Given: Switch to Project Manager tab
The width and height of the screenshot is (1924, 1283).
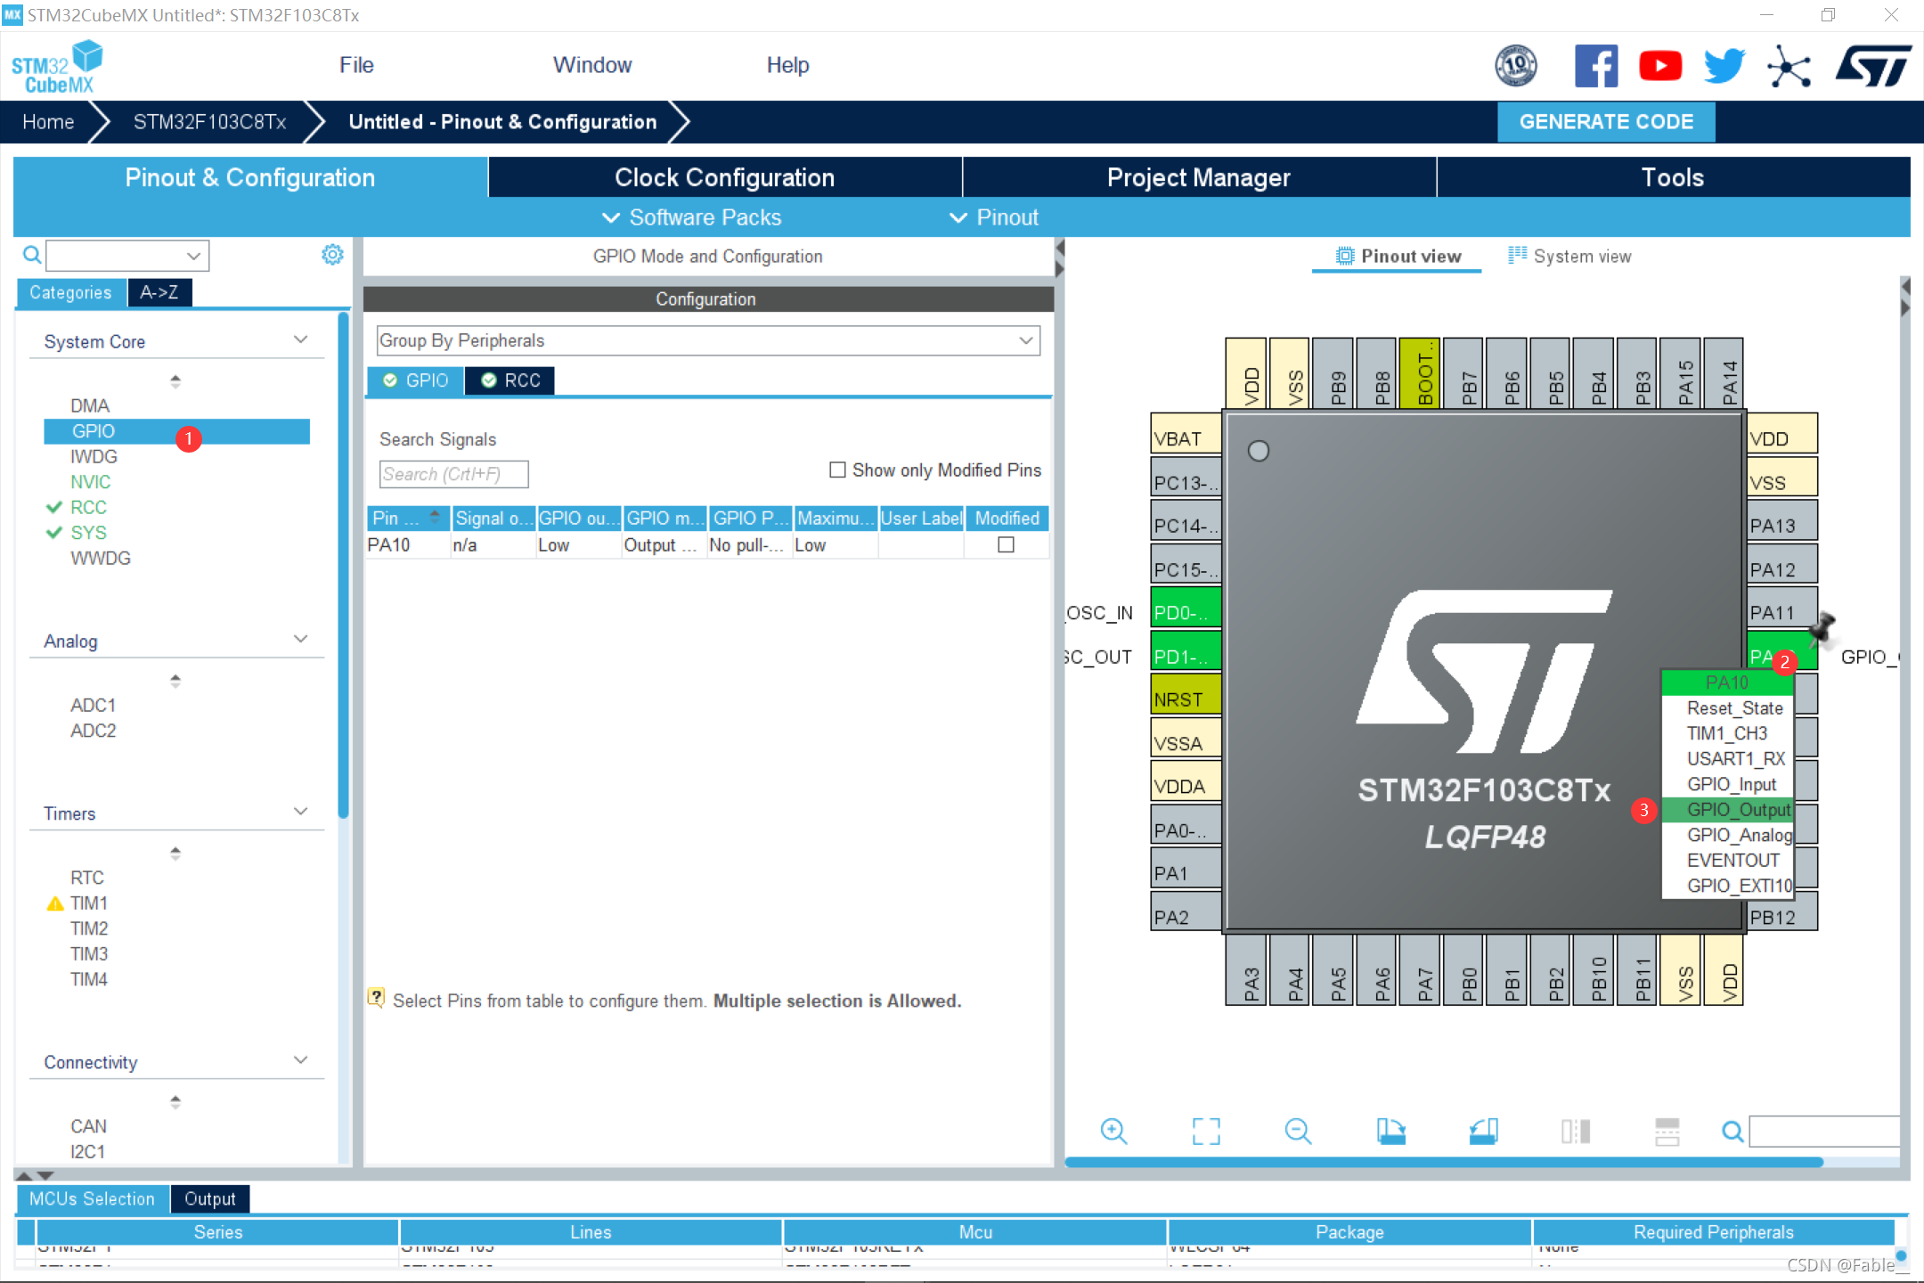Looking at the screenshot, I should [1200, 177].
